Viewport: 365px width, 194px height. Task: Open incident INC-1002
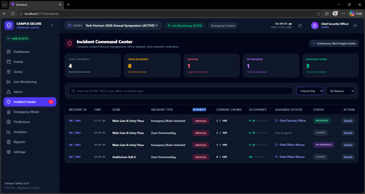(75, 145)
